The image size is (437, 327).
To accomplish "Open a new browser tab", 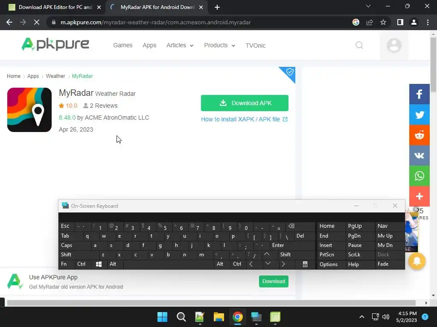I will (217, 7).
